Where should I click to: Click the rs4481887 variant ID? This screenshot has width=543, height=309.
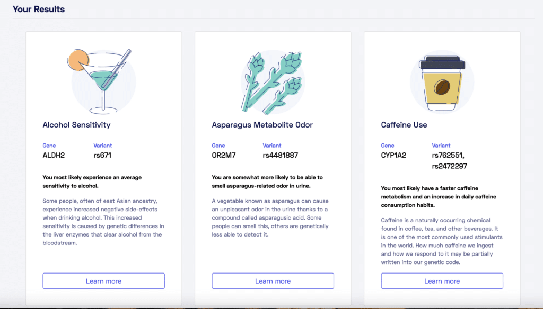pyautogui.click(x=281, y=156)
